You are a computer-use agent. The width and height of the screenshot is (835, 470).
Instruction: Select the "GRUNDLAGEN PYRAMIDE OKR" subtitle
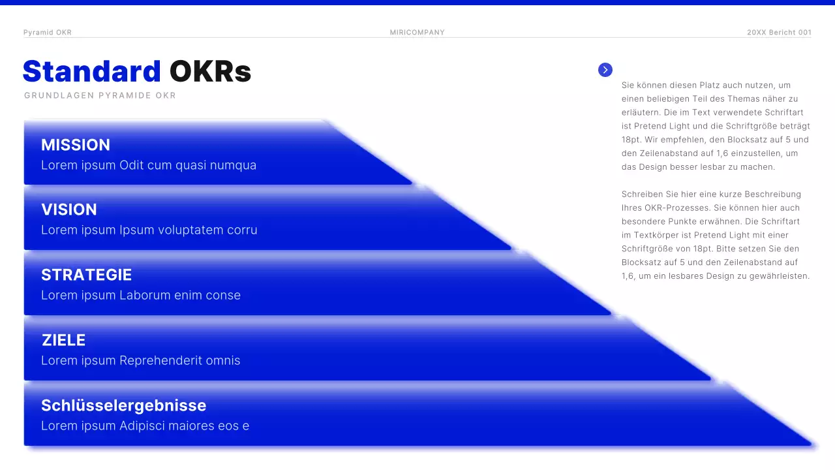pyautogui.click(x=100, y=96)
